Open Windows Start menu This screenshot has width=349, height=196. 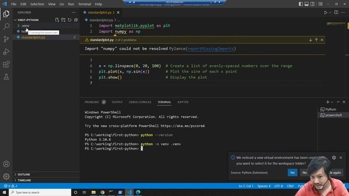[x=4, y=192]
